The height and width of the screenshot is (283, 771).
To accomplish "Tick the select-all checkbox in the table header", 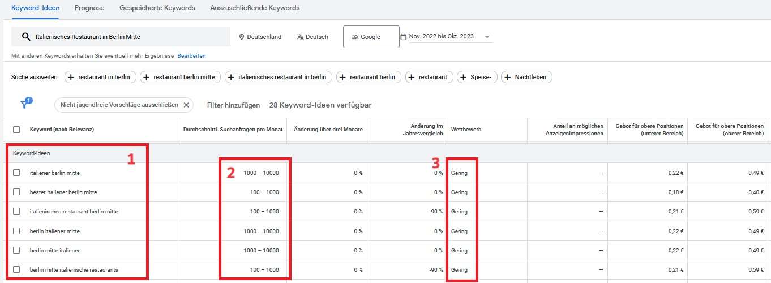I will point(16,130).
